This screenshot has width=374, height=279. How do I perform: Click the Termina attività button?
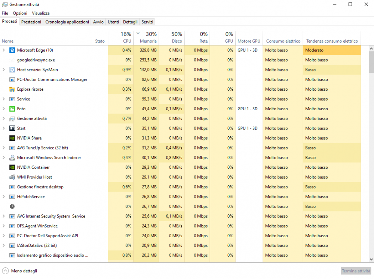(356, 271)
